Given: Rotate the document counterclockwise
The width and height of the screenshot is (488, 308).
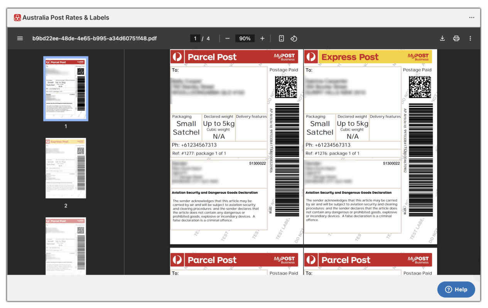Looking at the screenshot, I should (294, 38).
